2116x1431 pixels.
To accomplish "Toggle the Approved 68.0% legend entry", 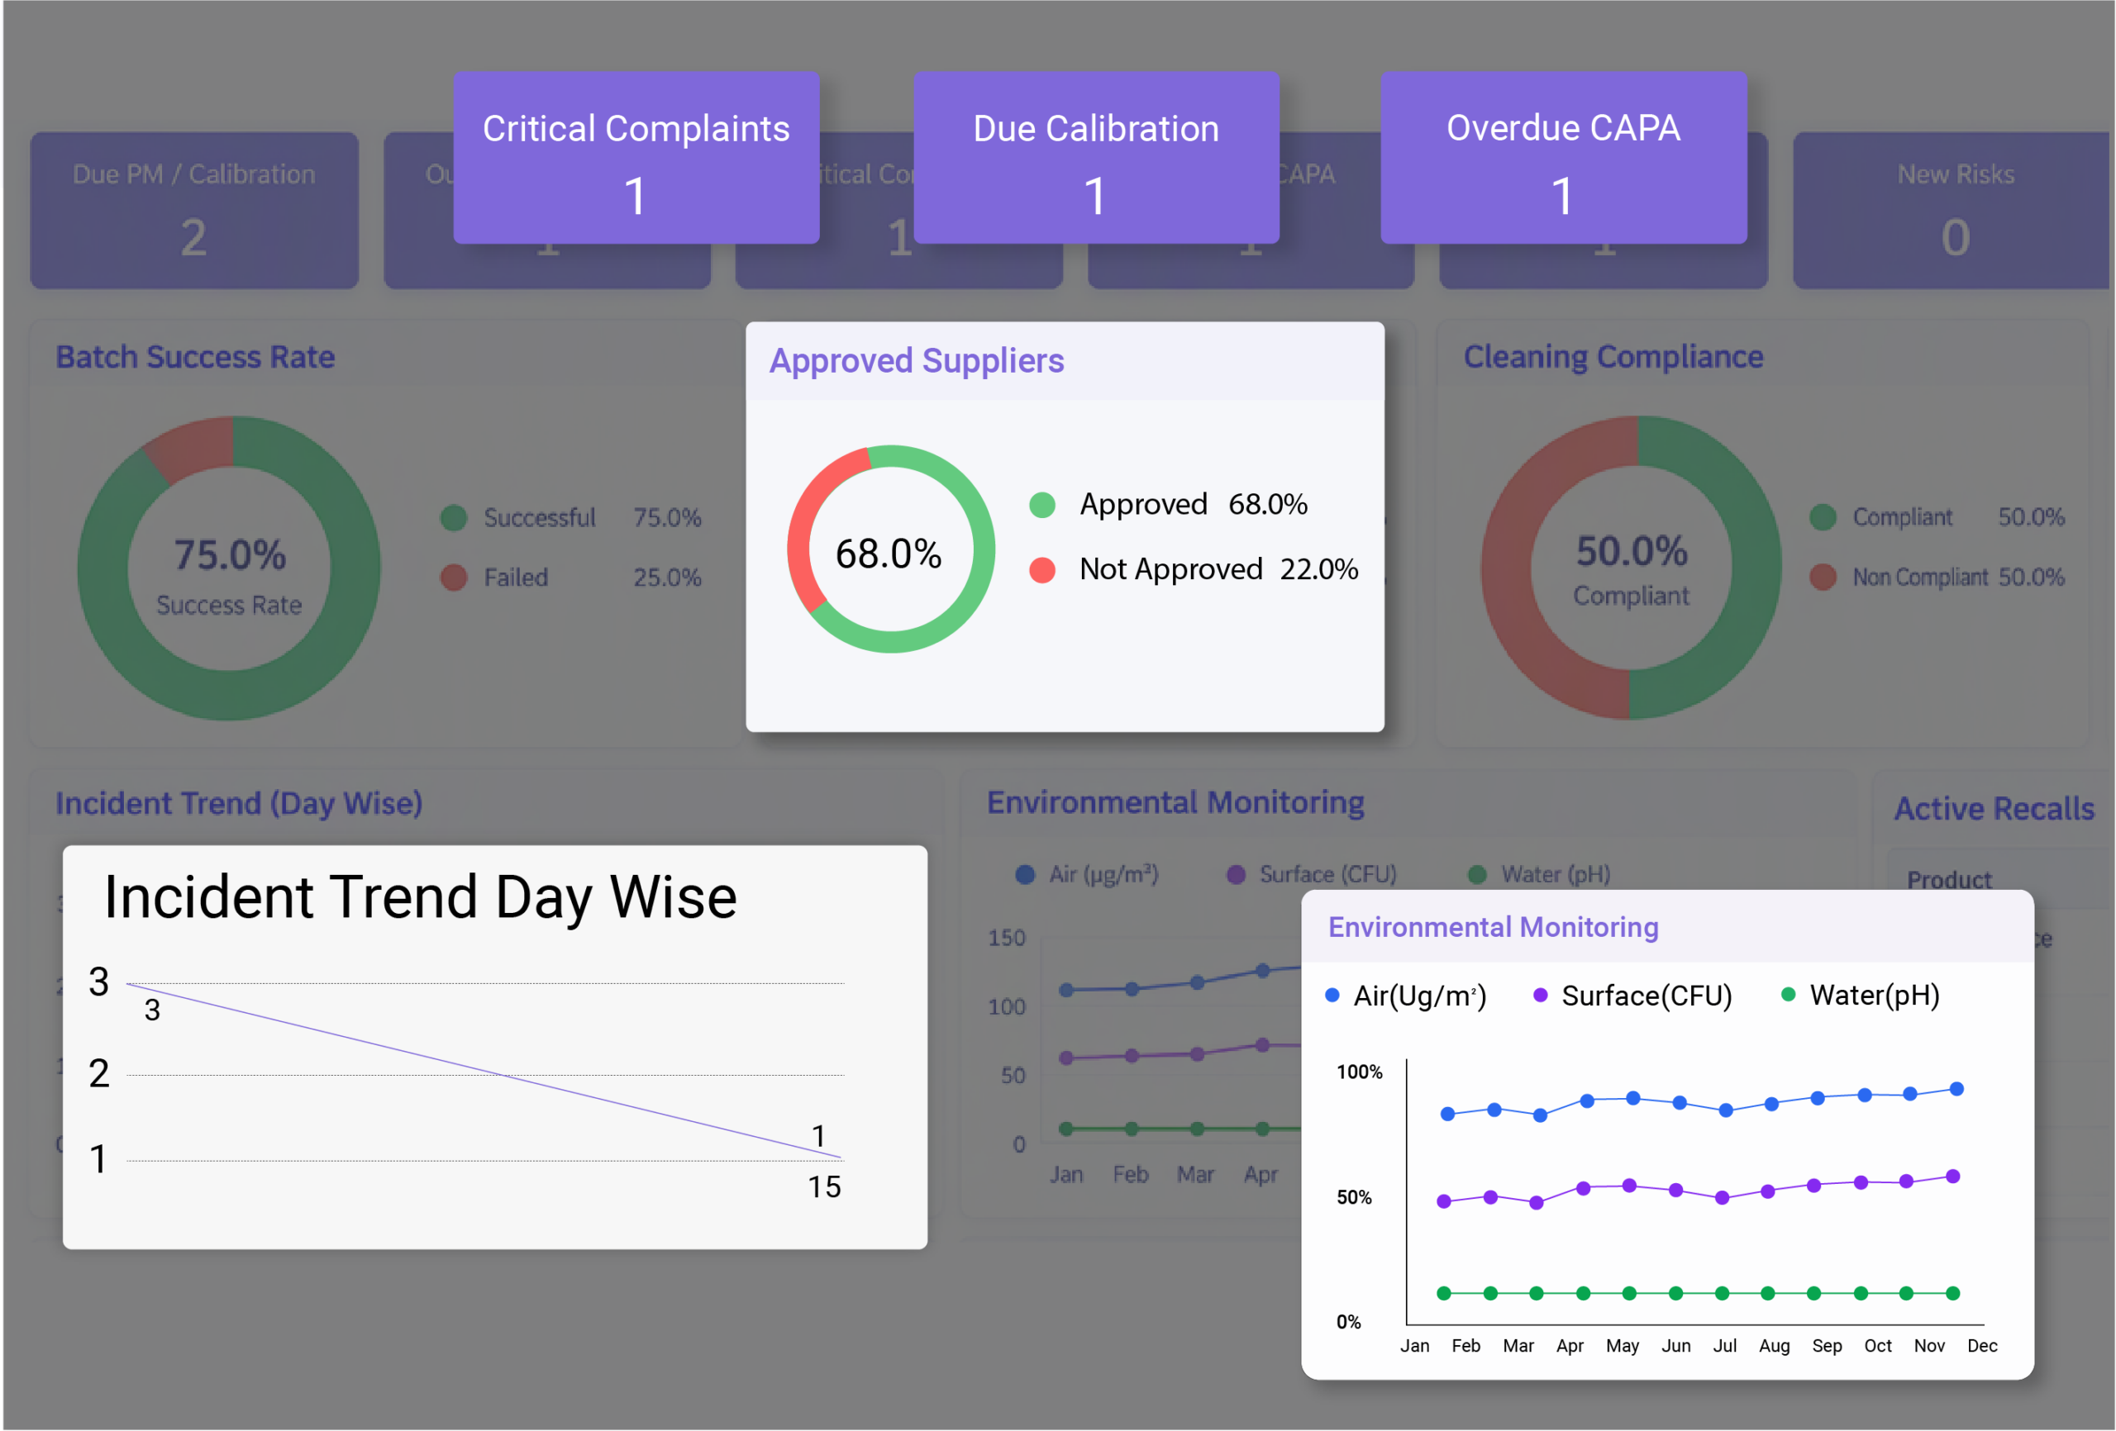I will pyautogui.click(x=1168, y=504).
